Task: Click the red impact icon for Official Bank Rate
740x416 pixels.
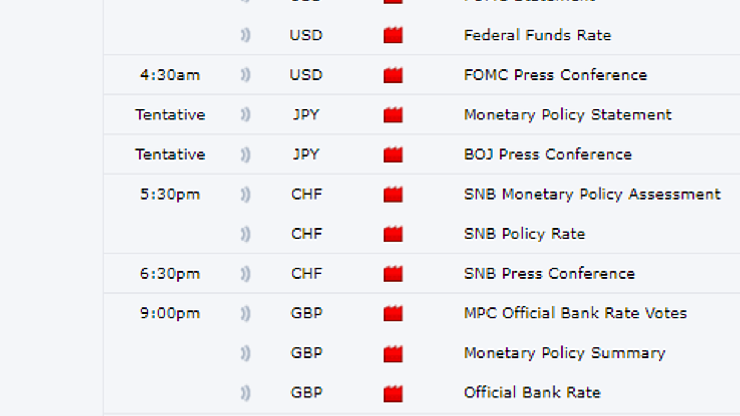Action: 393,393
